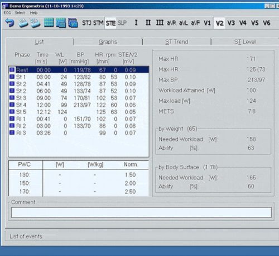The width and height of the screenshot is (279, 256).
Task: Click the overlapping grids icon
Action: pyautogui.click(x=61, y=23)
